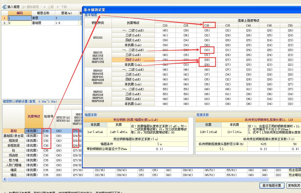Click the horizontal scrollbar thumb
301x193 pixels.
[138, 179]
